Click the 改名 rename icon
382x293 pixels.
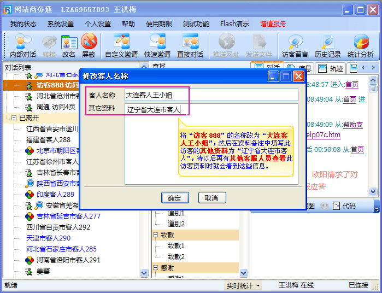coord(69,45)
